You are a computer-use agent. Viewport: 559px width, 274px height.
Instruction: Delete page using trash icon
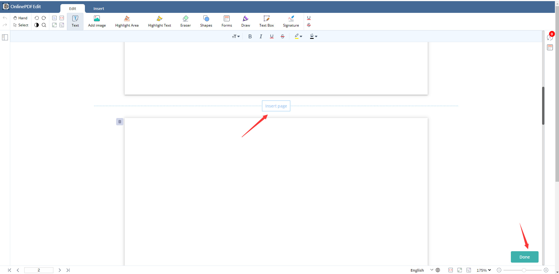[120, 122]
